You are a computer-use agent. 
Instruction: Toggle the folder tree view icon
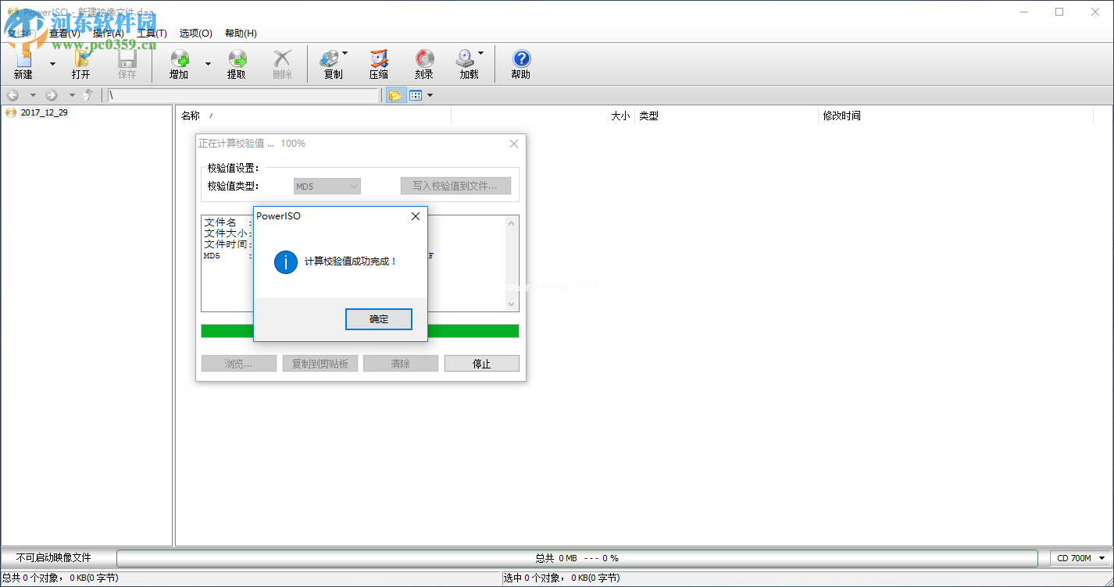pyautogui.click(x=395, y=95)
